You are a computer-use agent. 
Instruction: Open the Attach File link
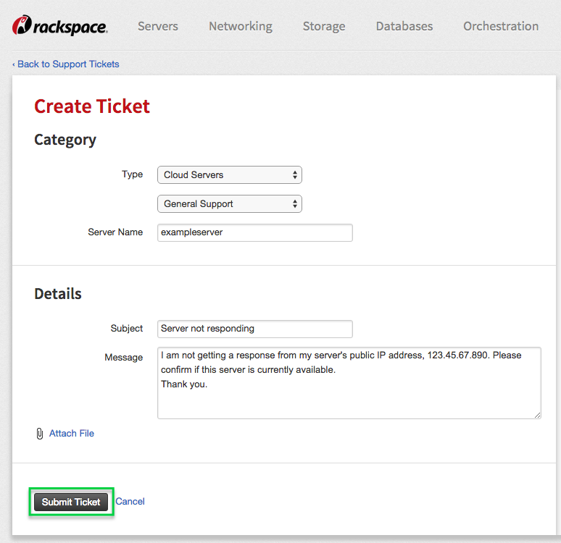coord(72,433)
